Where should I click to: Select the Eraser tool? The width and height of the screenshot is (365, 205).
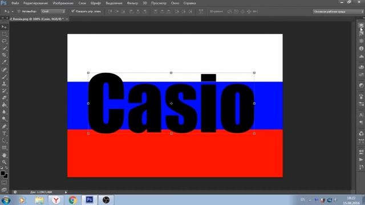point(4,97)
